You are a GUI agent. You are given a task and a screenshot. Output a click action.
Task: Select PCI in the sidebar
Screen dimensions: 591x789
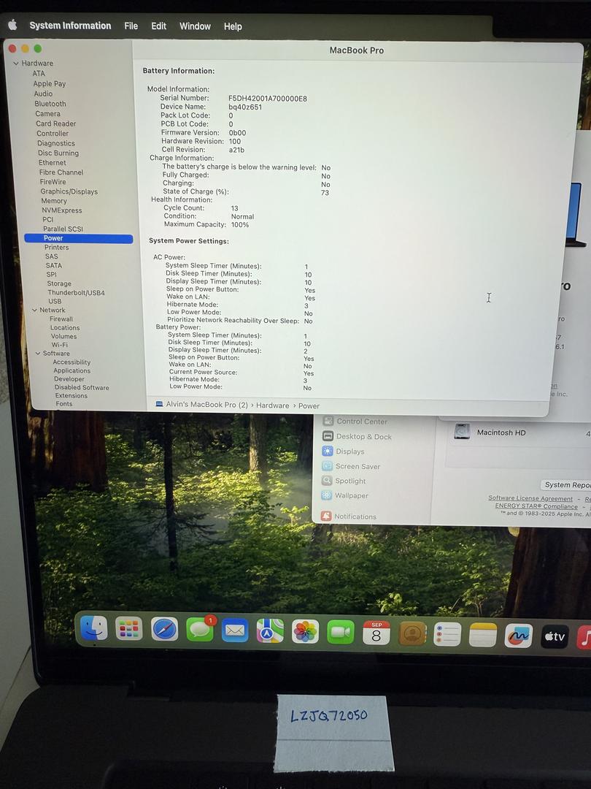pyautogui.click(x=47, y=219)
